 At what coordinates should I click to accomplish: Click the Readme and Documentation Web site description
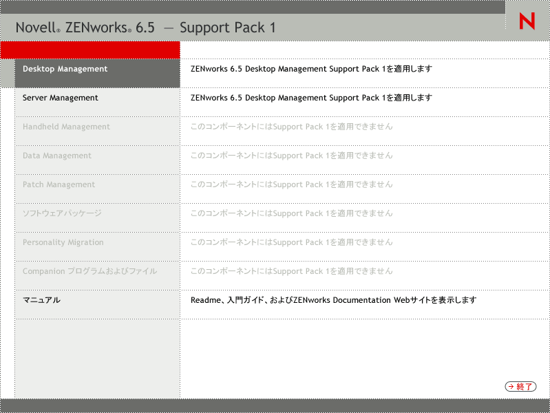(x=334, y=300)
